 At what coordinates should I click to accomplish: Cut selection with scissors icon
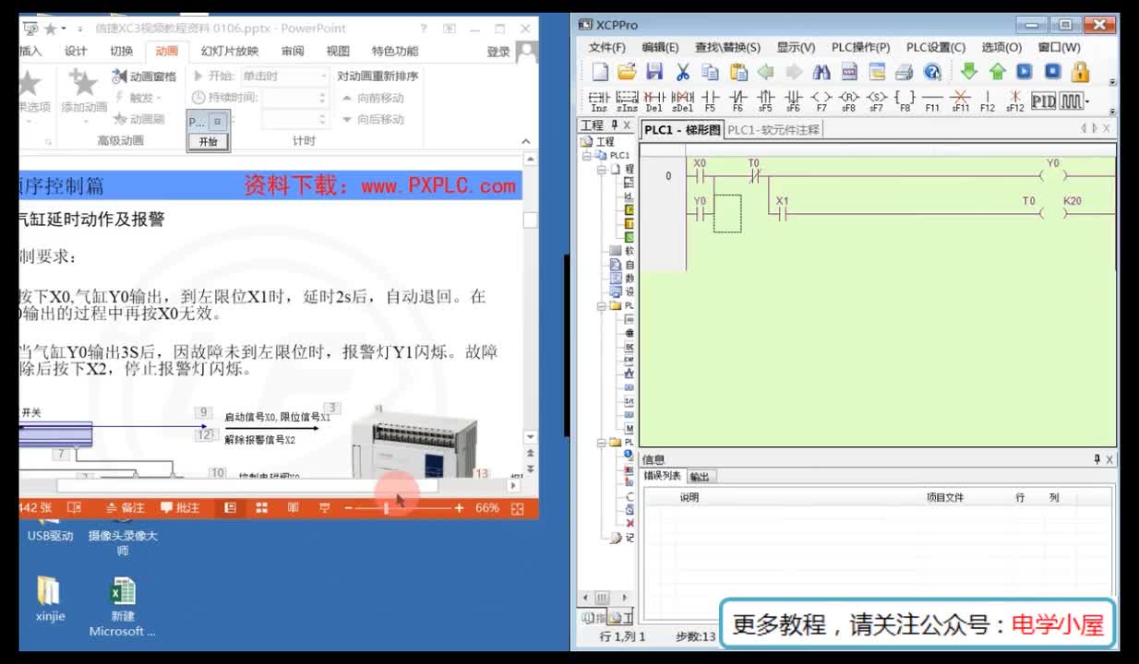tap(682, 72)
